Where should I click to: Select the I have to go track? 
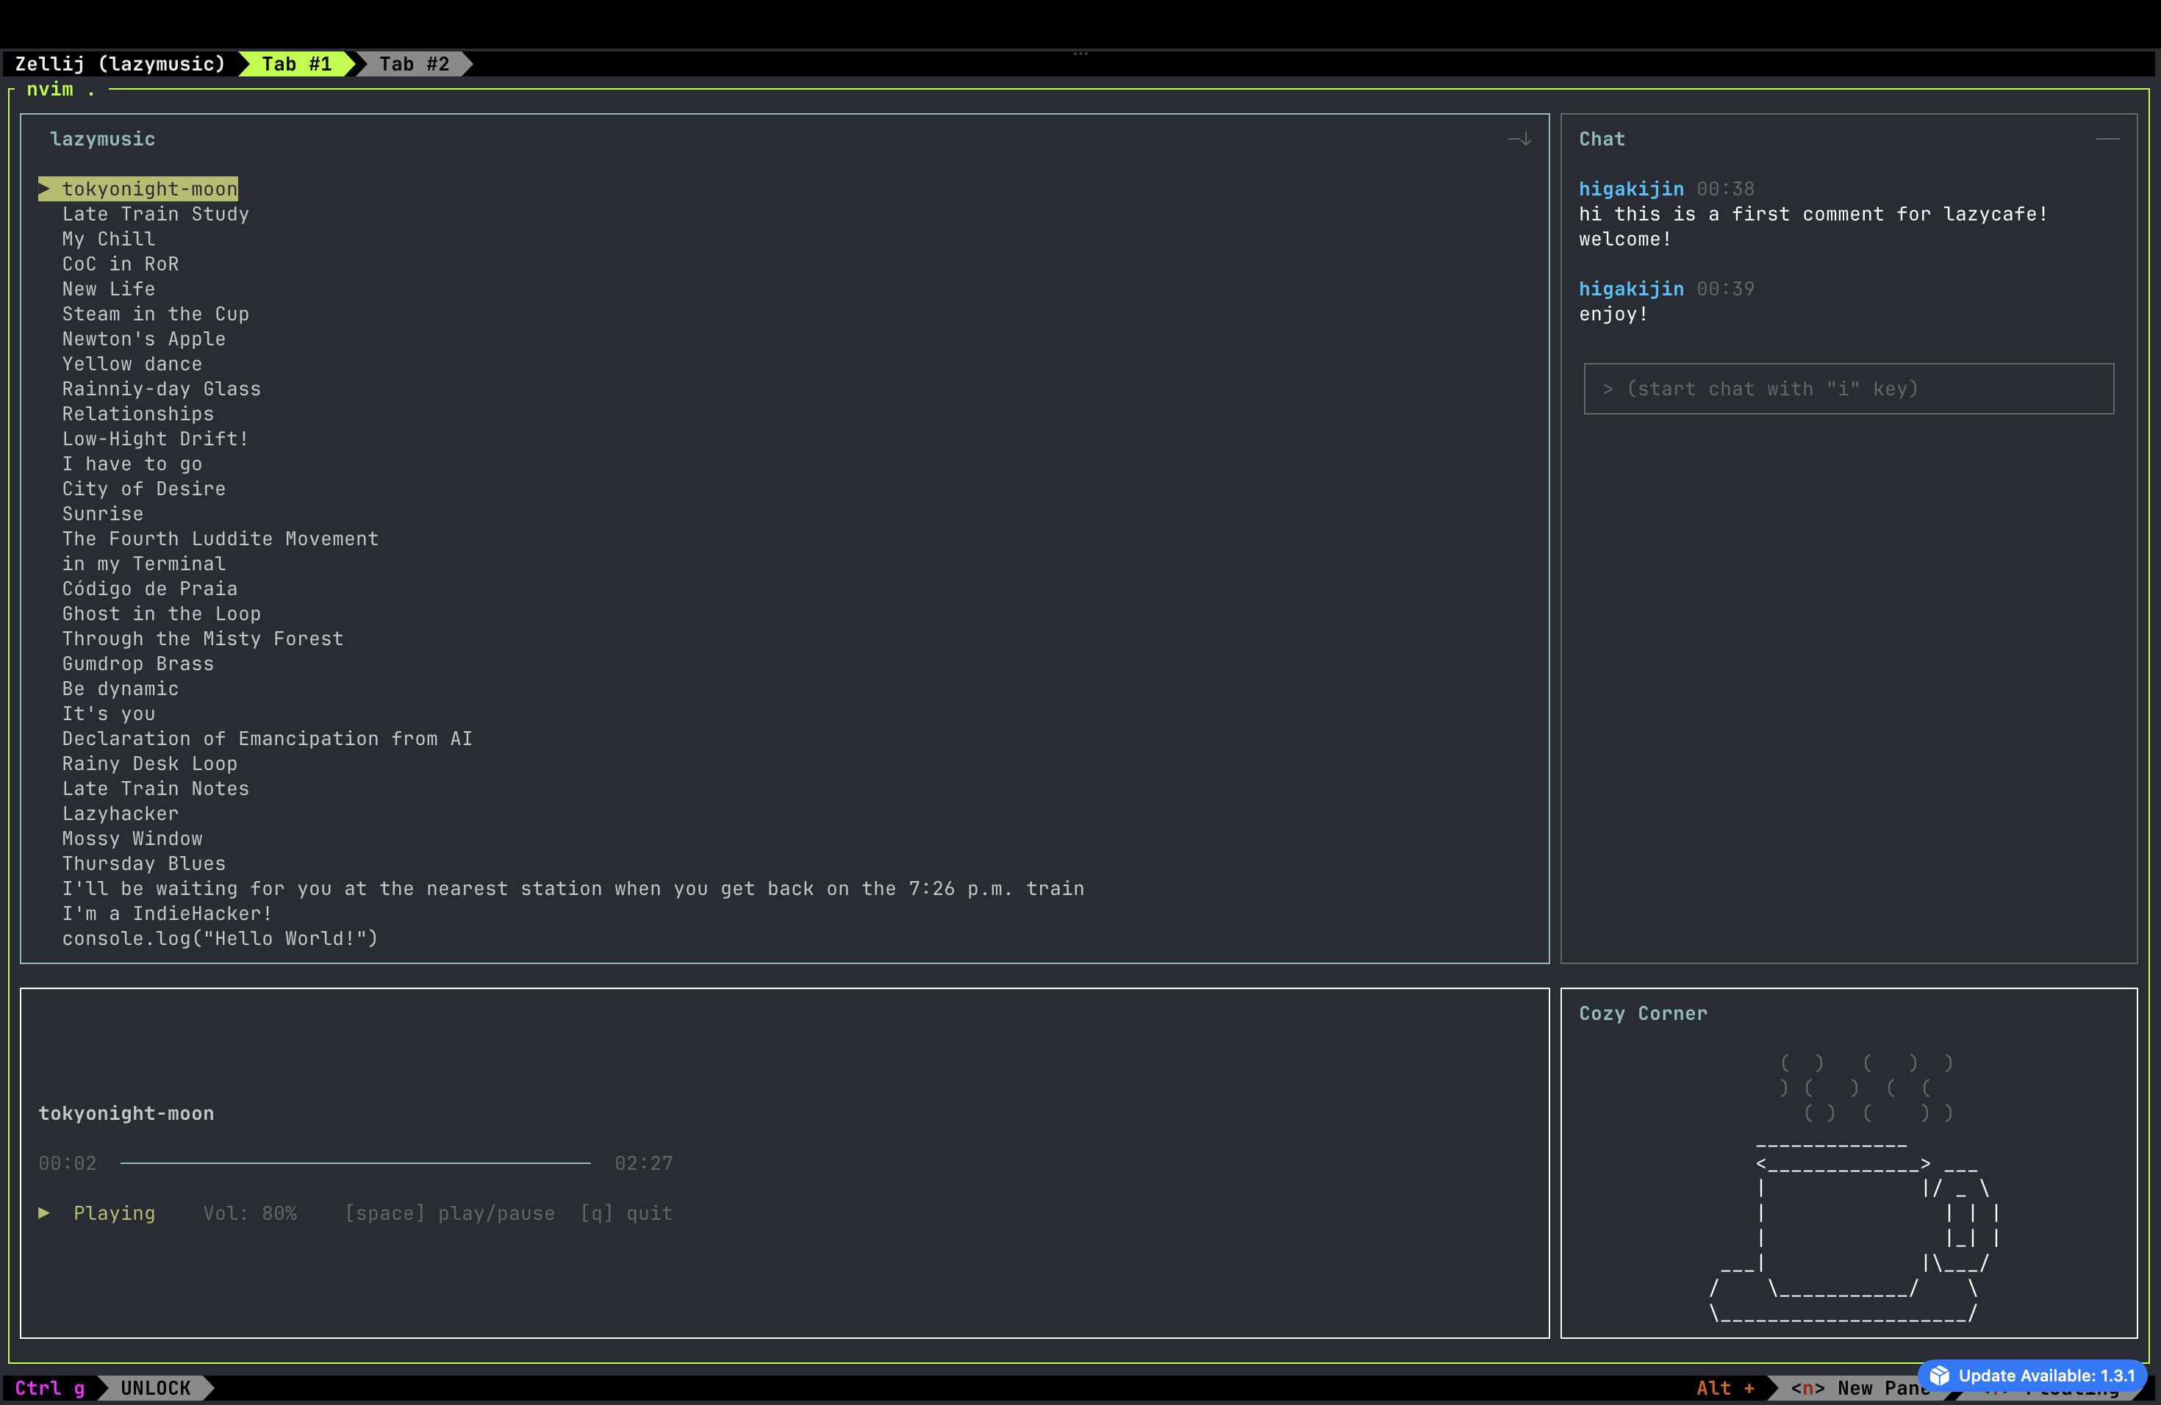pyautogui.click(x=132, y=464)
